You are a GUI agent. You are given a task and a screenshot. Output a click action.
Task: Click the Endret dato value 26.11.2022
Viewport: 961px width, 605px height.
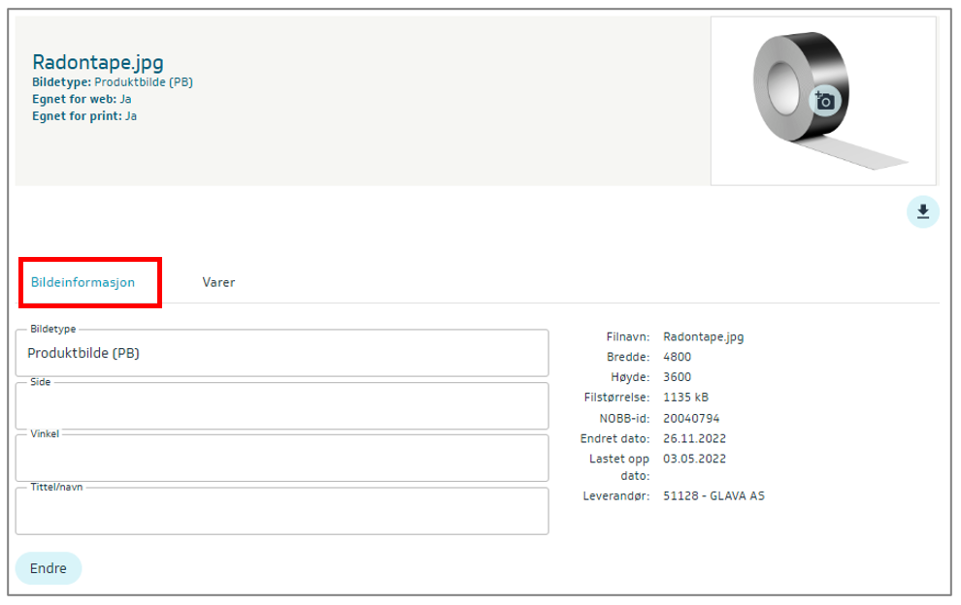pos(694,438)
